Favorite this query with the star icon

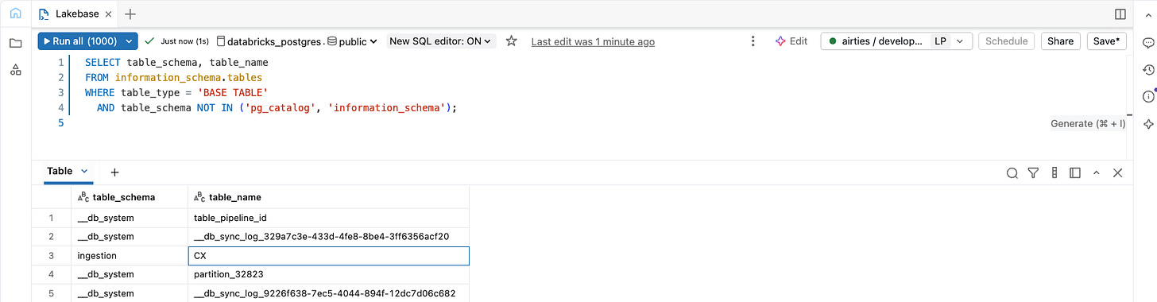512,41
